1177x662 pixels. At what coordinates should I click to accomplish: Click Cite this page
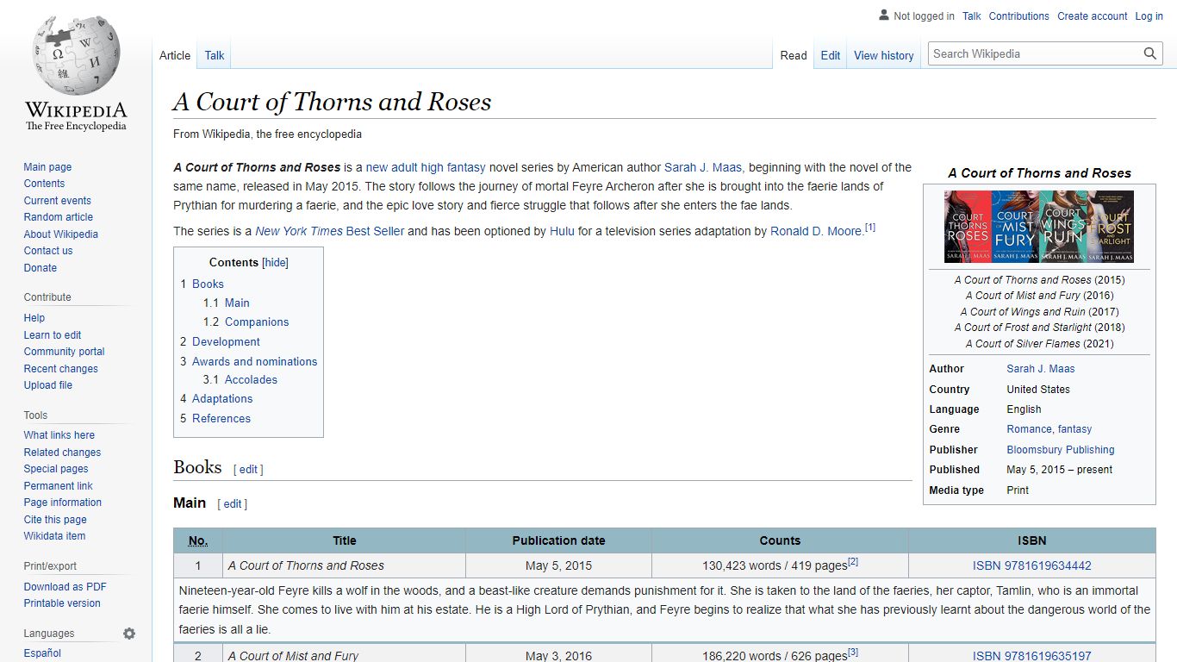[55, 520]
